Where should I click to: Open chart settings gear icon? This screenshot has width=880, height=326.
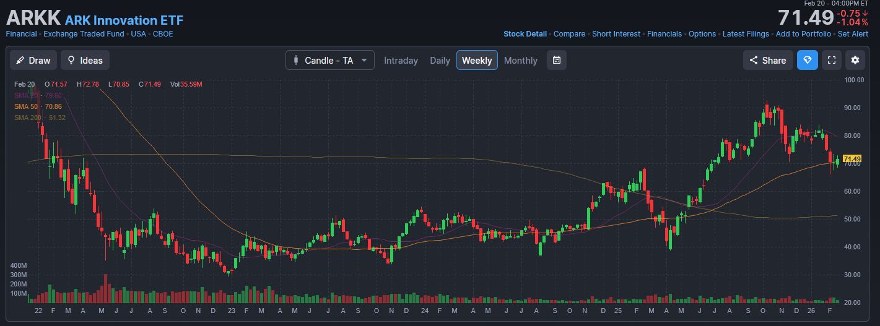(x=855, y=60)
